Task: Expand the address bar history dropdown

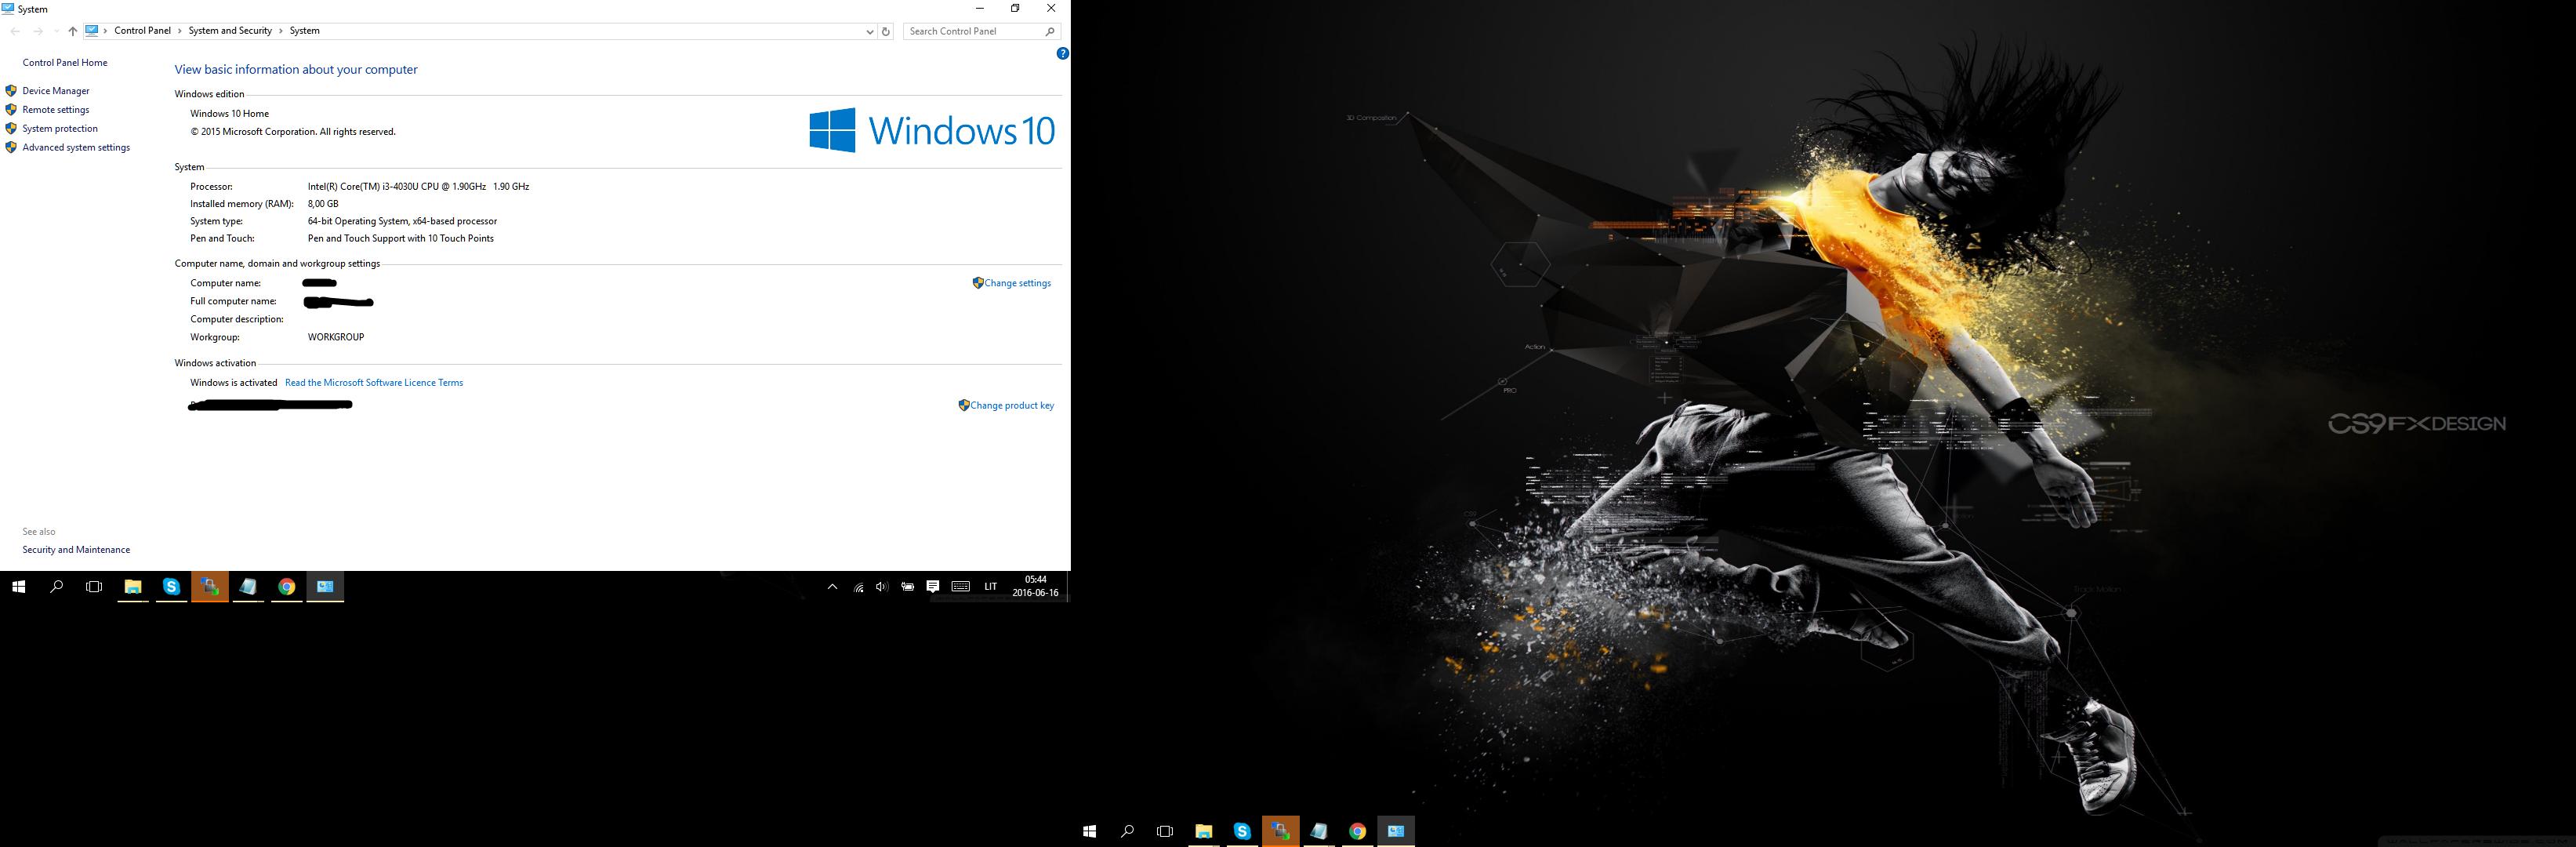Action: (x=869, y=31)
